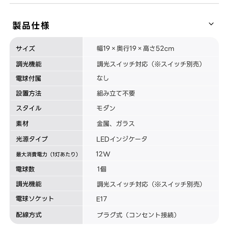The height and width of the screenshot is (231, 230).
Task: Select the 金属、ガラス material value
Action: point(116,124)
